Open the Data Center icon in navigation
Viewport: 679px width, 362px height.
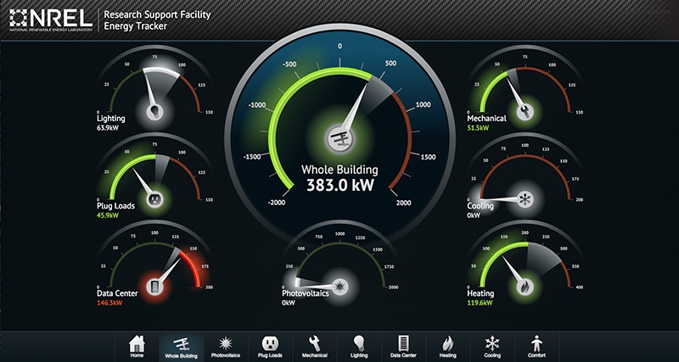coord(402,346)
